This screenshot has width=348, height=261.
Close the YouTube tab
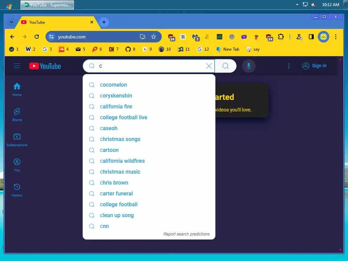92,22
